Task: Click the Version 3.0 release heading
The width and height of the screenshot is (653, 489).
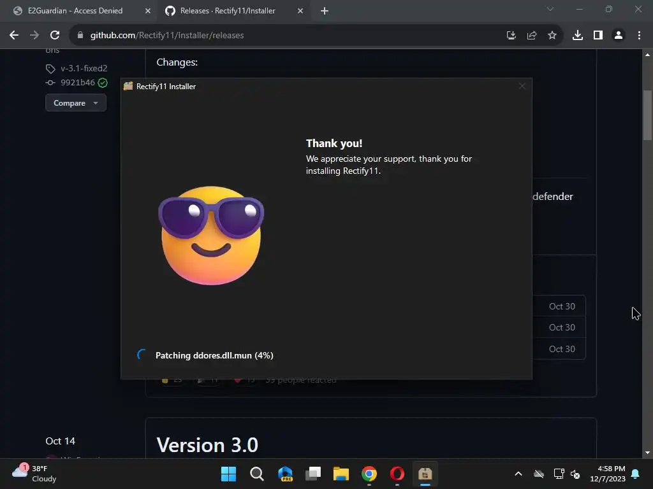Action: point(207,445)
